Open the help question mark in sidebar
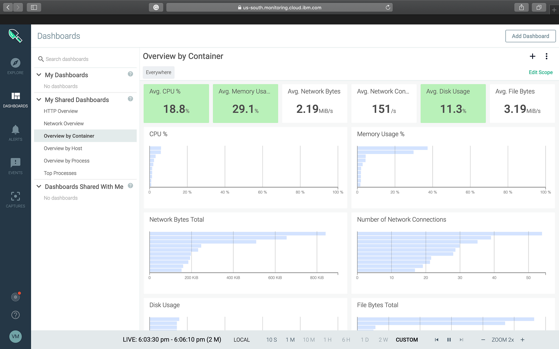This screenshot has height=349, width=559. [15, 315]
